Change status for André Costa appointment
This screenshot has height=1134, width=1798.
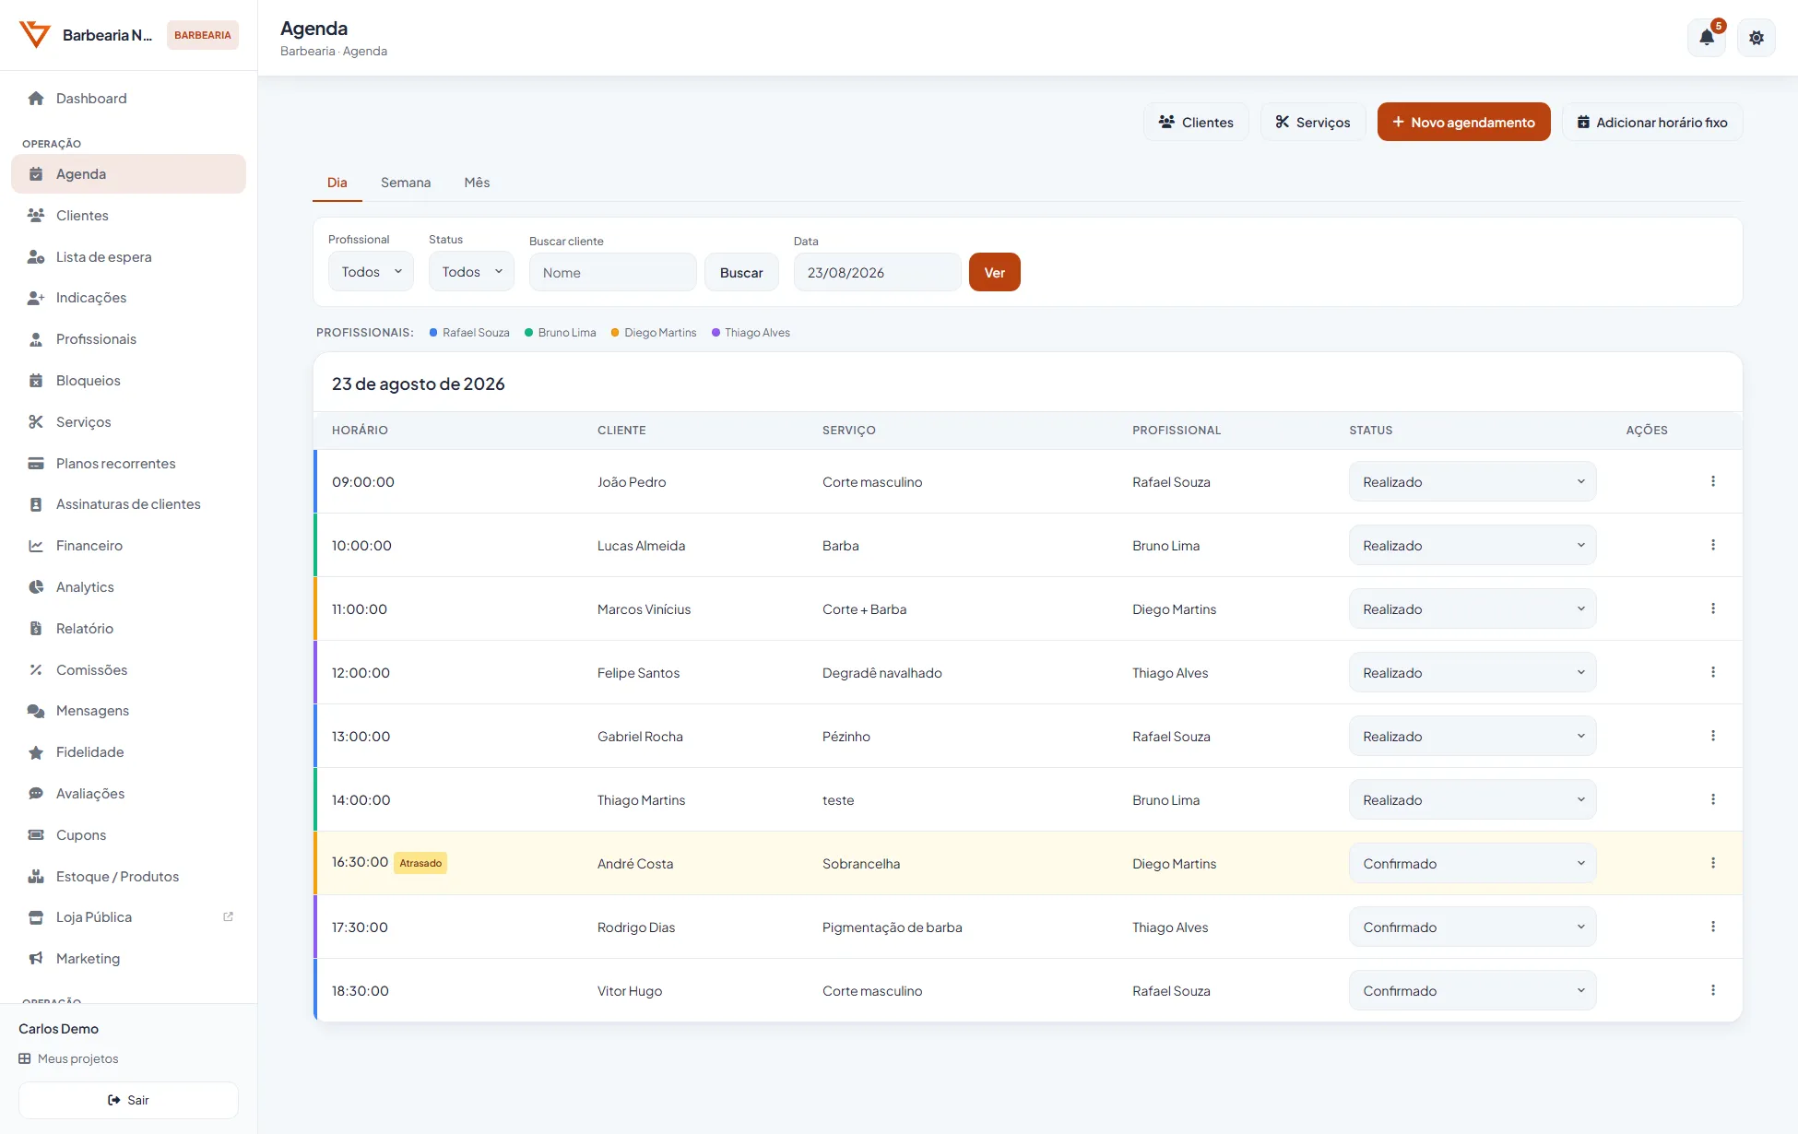(x=1473, y=863)
